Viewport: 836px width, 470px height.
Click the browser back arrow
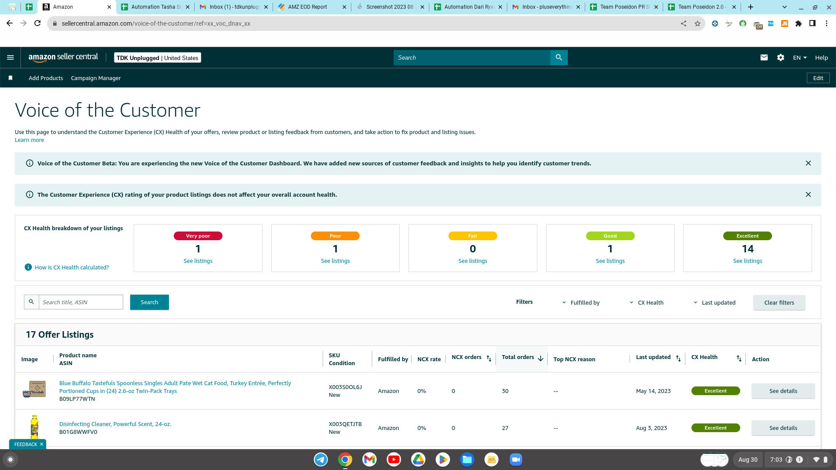10,23
